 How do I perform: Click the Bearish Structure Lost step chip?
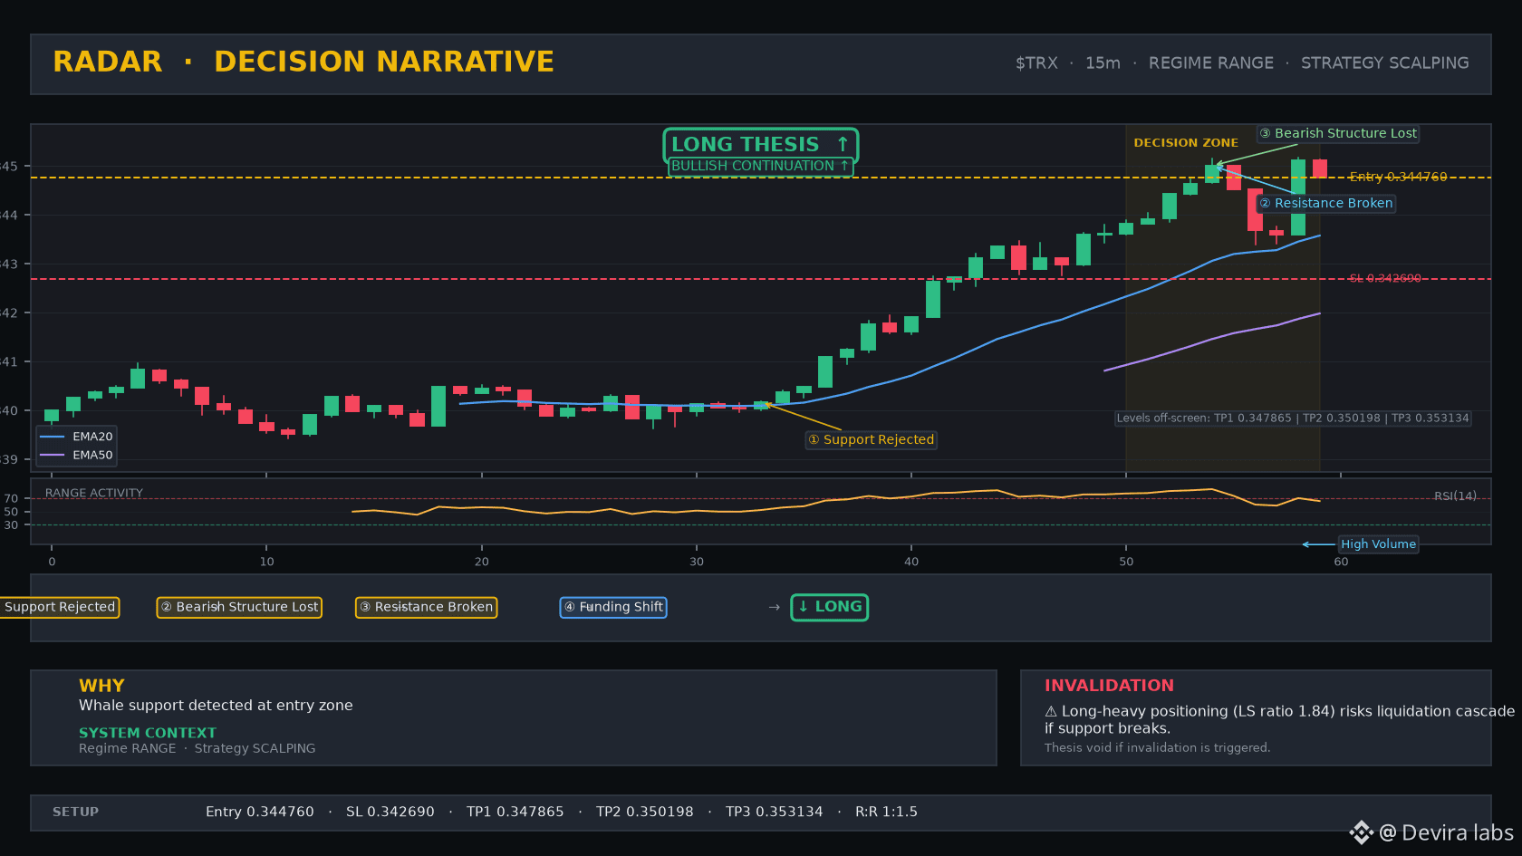(239, 607)
